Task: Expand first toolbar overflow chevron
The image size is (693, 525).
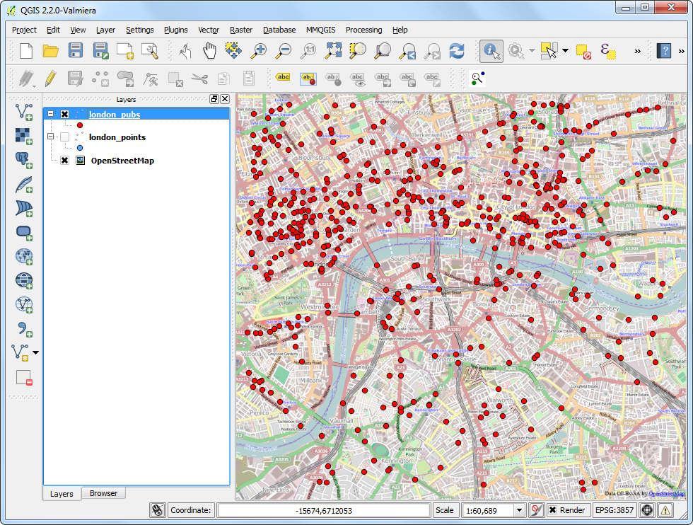Action: [x=637, y=52]
